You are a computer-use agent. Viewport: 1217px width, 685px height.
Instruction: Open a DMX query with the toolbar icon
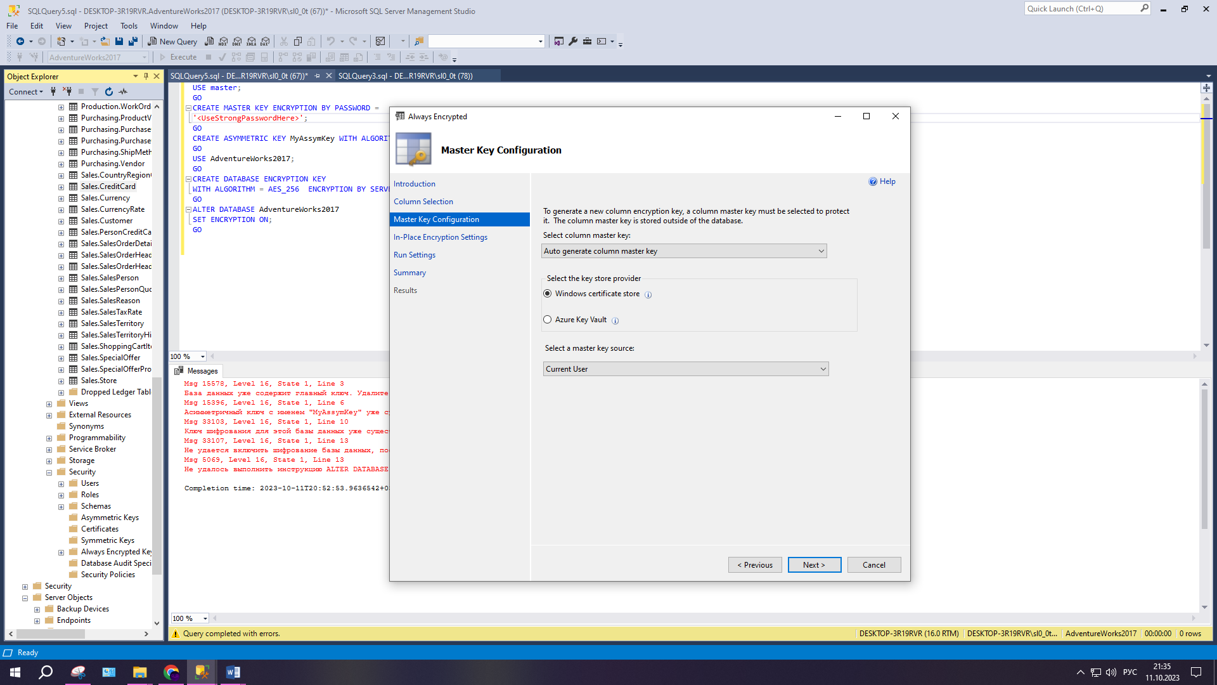point(237,41)
